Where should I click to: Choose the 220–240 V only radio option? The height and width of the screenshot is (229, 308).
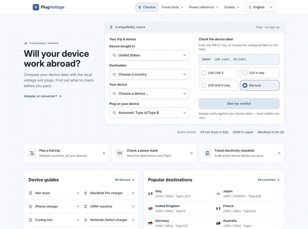pos(218,85)
